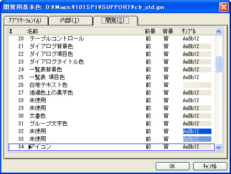Screen dimensions: 231x174
Task: Click the 名前 column header
Action: click(84, 31)
